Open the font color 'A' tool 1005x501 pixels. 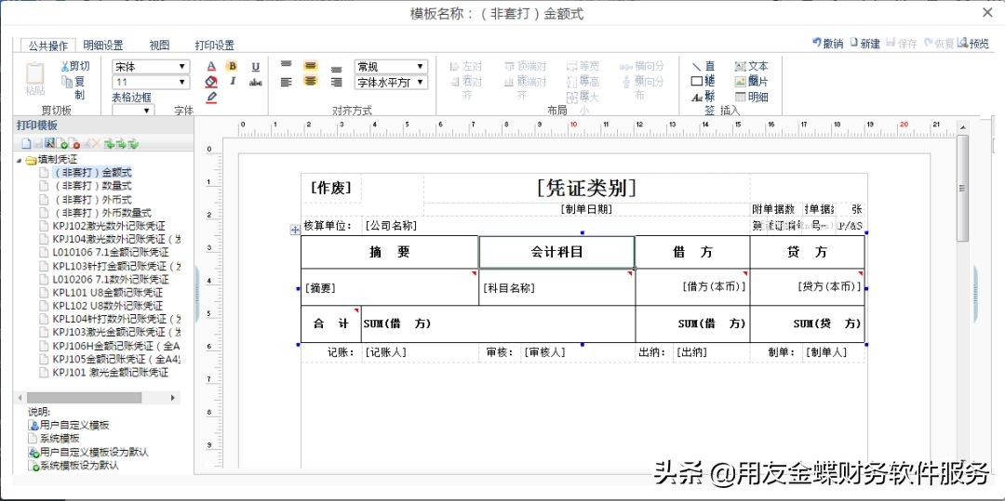pyautogui.click(x=212, y=66)
